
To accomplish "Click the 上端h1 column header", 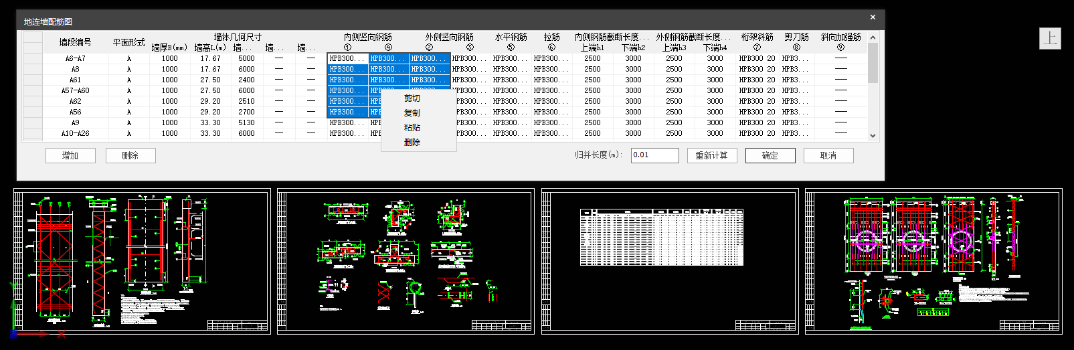I will click(592, 48).
